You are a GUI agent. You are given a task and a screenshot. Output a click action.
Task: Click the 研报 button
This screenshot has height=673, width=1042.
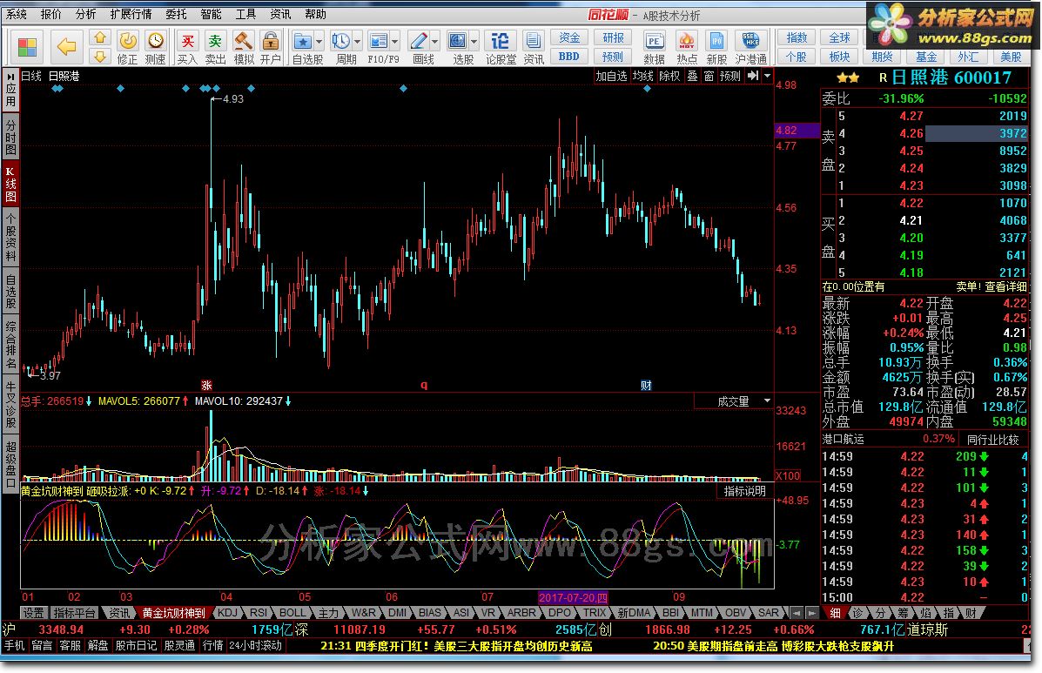pyautogui.click(x=613, y=37)
